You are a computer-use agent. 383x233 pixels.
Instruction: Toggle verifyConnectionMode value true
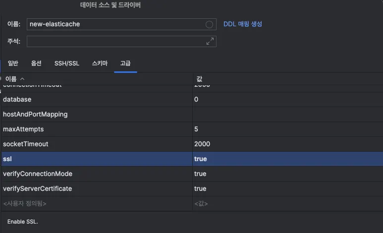click(201, 174)
